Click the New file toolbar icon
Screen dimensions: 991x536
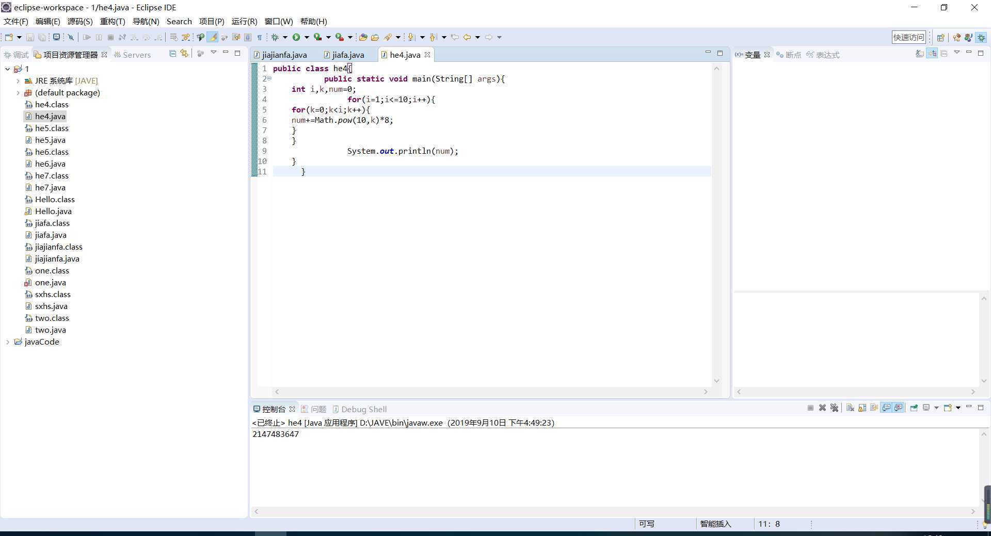[9, 37]
